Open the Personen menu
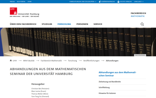 tap(82, 24)
